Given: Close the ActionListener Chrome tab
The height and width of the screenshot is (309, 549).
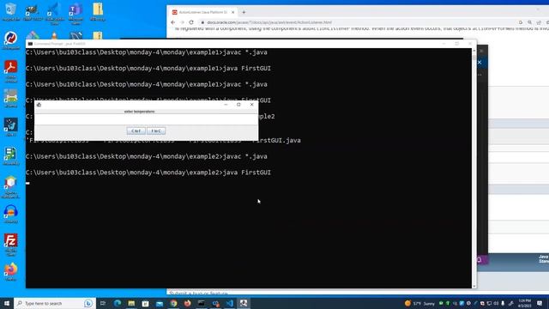Looking at the screenshot, I should pyautogui.click(x=232, y=12).
